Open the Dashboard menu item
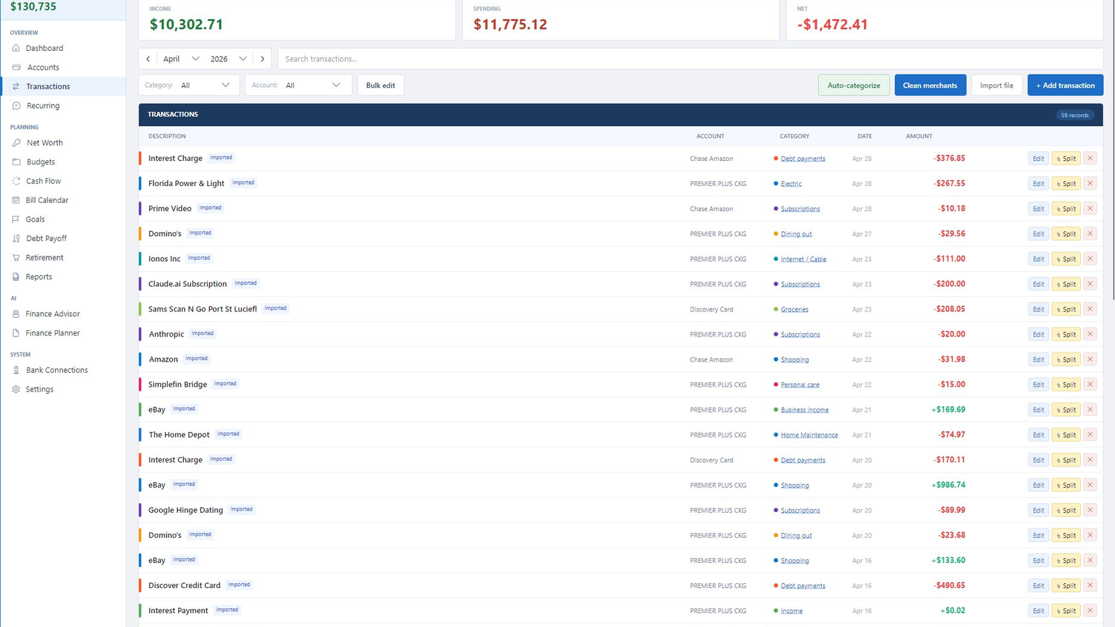This screenshot has width=1115, height=627. pos(63,48)
